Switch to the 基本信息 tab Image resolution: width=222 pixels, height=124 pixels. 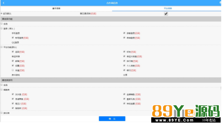point(56,8)
